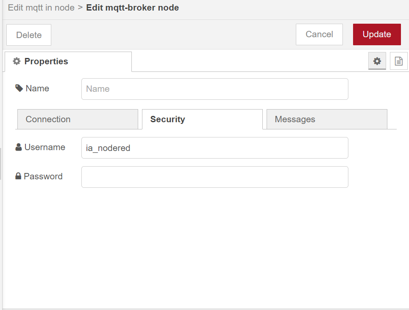Click the tag icon beside Name
409x310 pixels.
click(x=19, y=88)
